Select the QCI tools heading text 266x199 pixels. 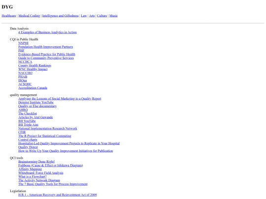coord(16,158)
